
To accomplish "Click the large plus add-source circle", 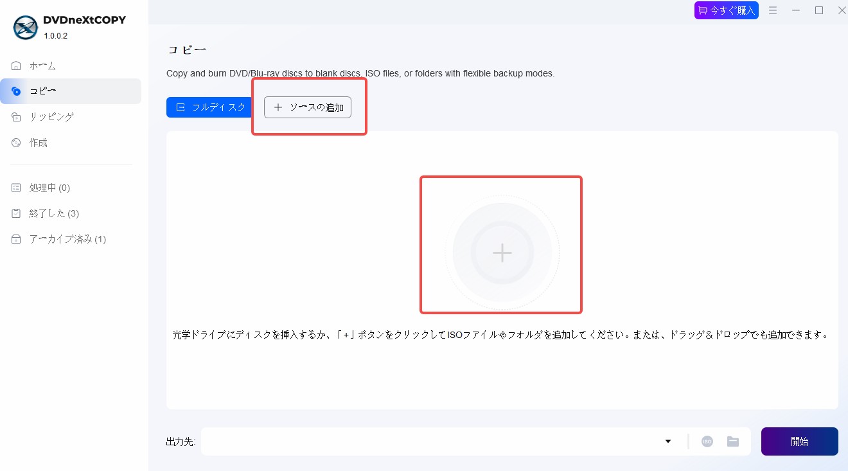I will tap(502, 253).
